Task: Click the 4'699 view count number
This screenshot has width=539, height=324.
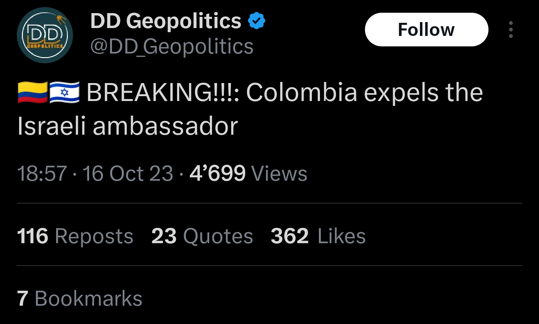Action: click(x=217, y=174)
